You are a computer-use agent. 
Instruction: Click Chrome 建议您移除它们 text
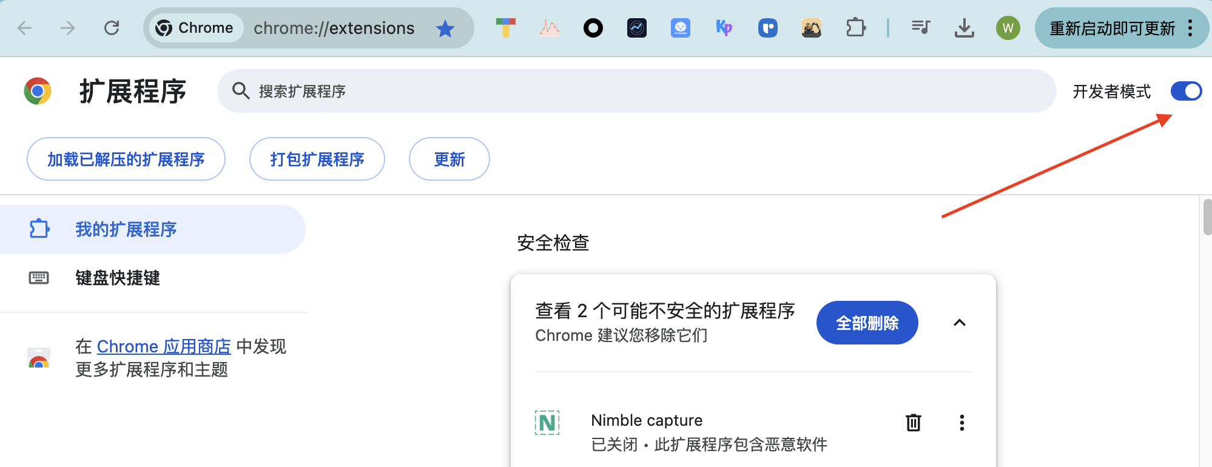point(621,335)
